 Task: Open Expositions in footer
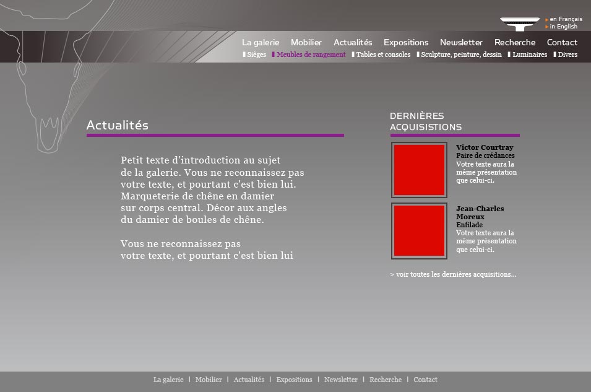pos(294,380)
